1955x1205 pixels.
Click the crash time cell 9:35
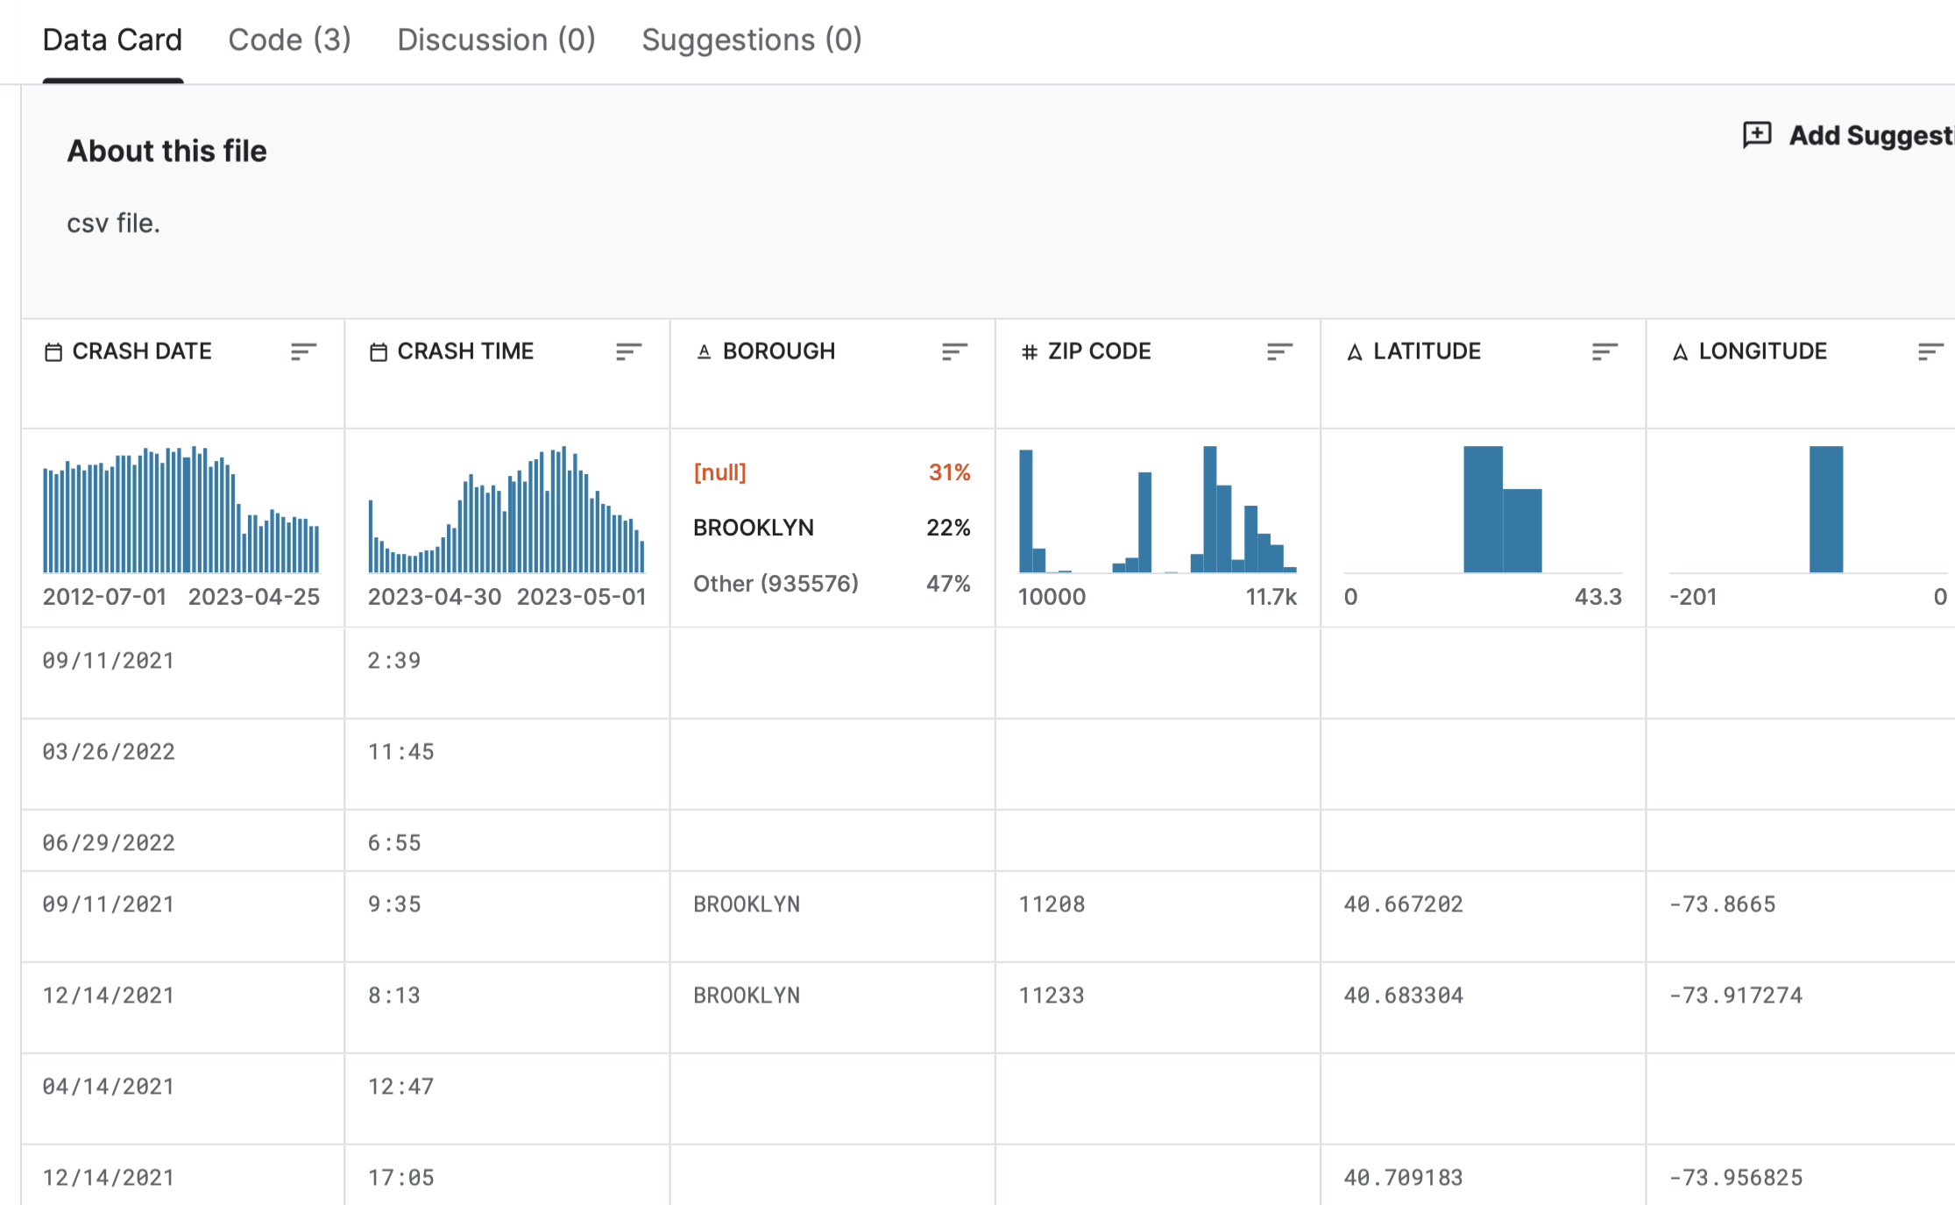pyautogui.click(x=394, y=904)
